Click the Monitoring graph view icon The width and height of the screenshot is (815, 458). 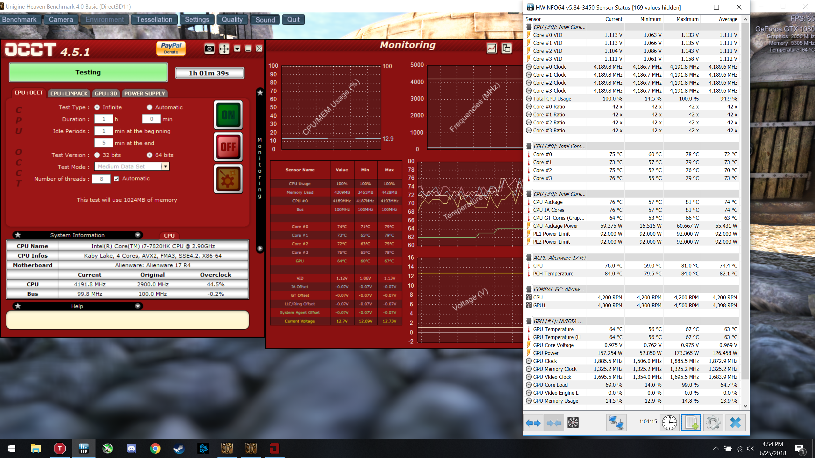click(x=492, y=48)
